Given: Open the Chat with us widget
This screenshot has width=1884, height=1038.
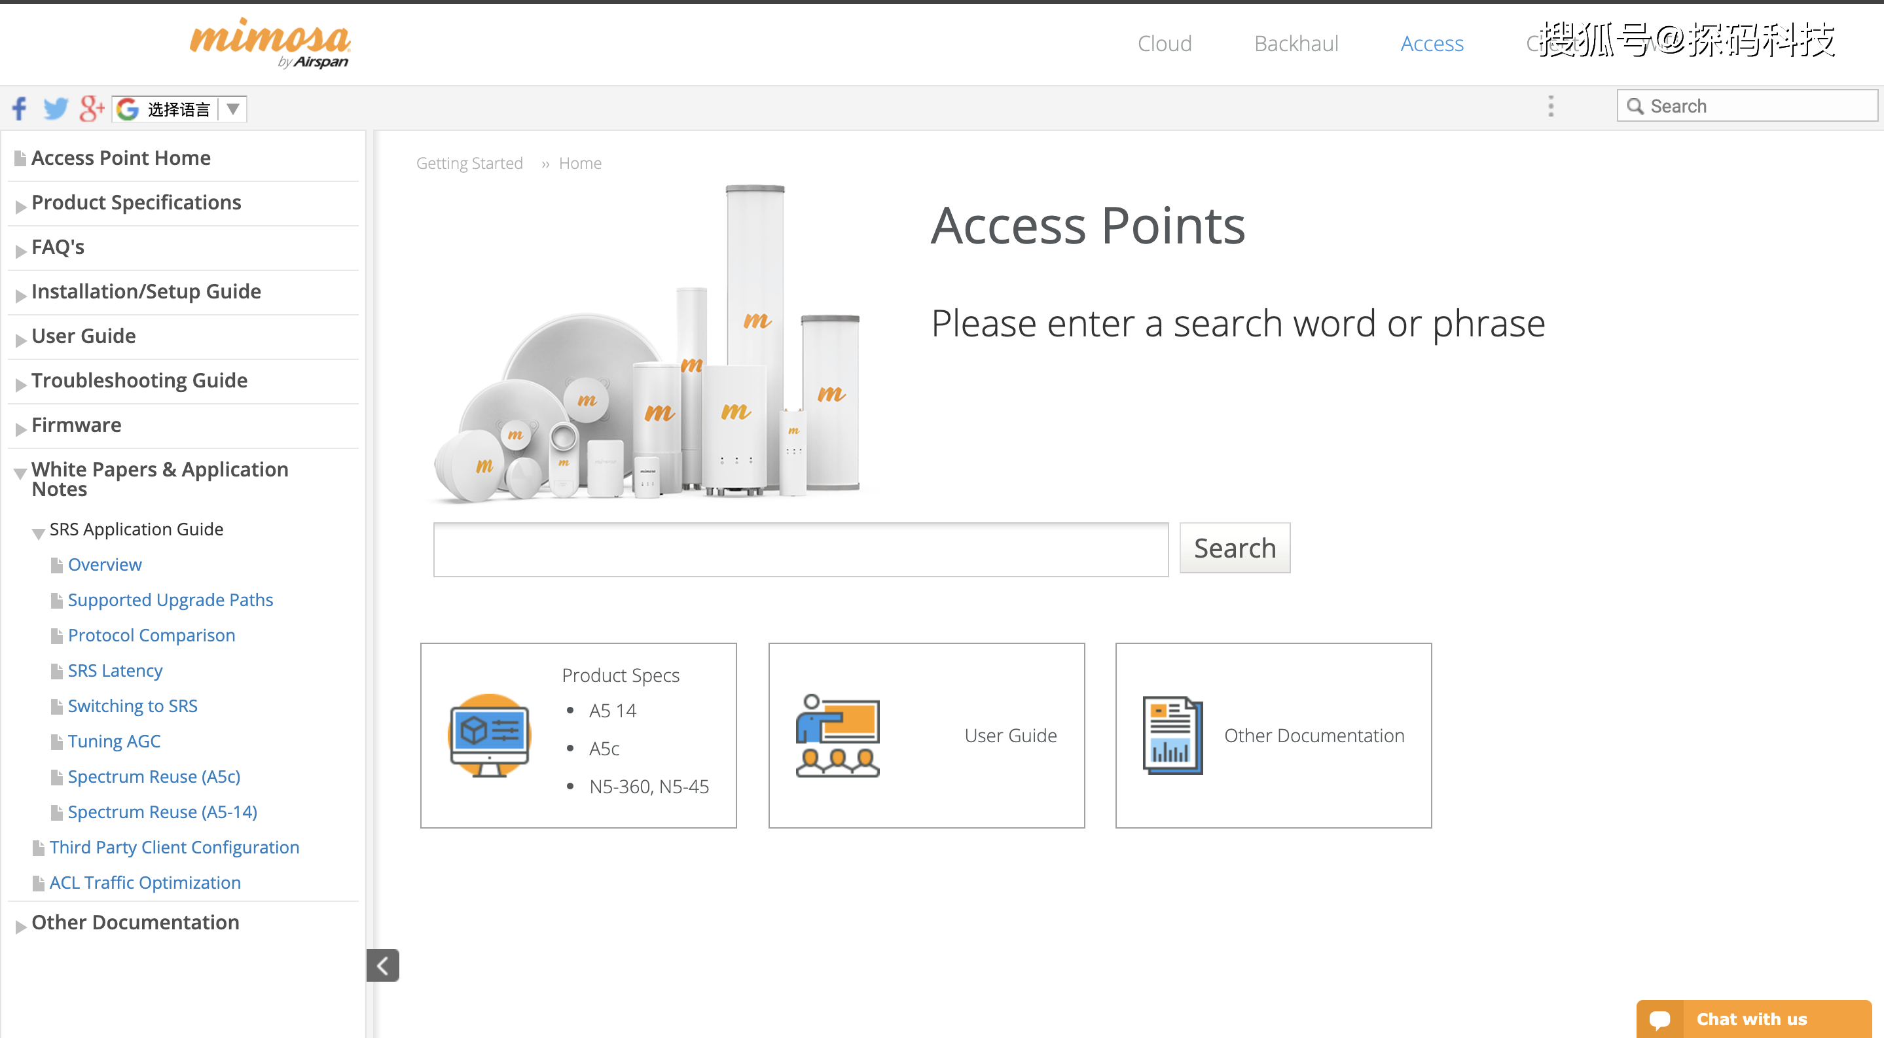Looking at the screenshot, I should (1754, 1019).
